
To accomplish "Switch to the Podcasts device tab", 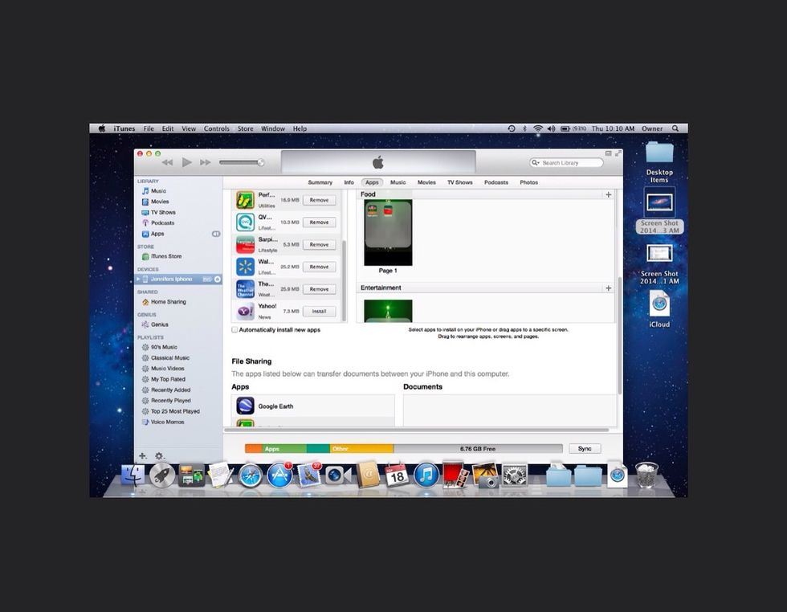I will (x=496, y=183).
